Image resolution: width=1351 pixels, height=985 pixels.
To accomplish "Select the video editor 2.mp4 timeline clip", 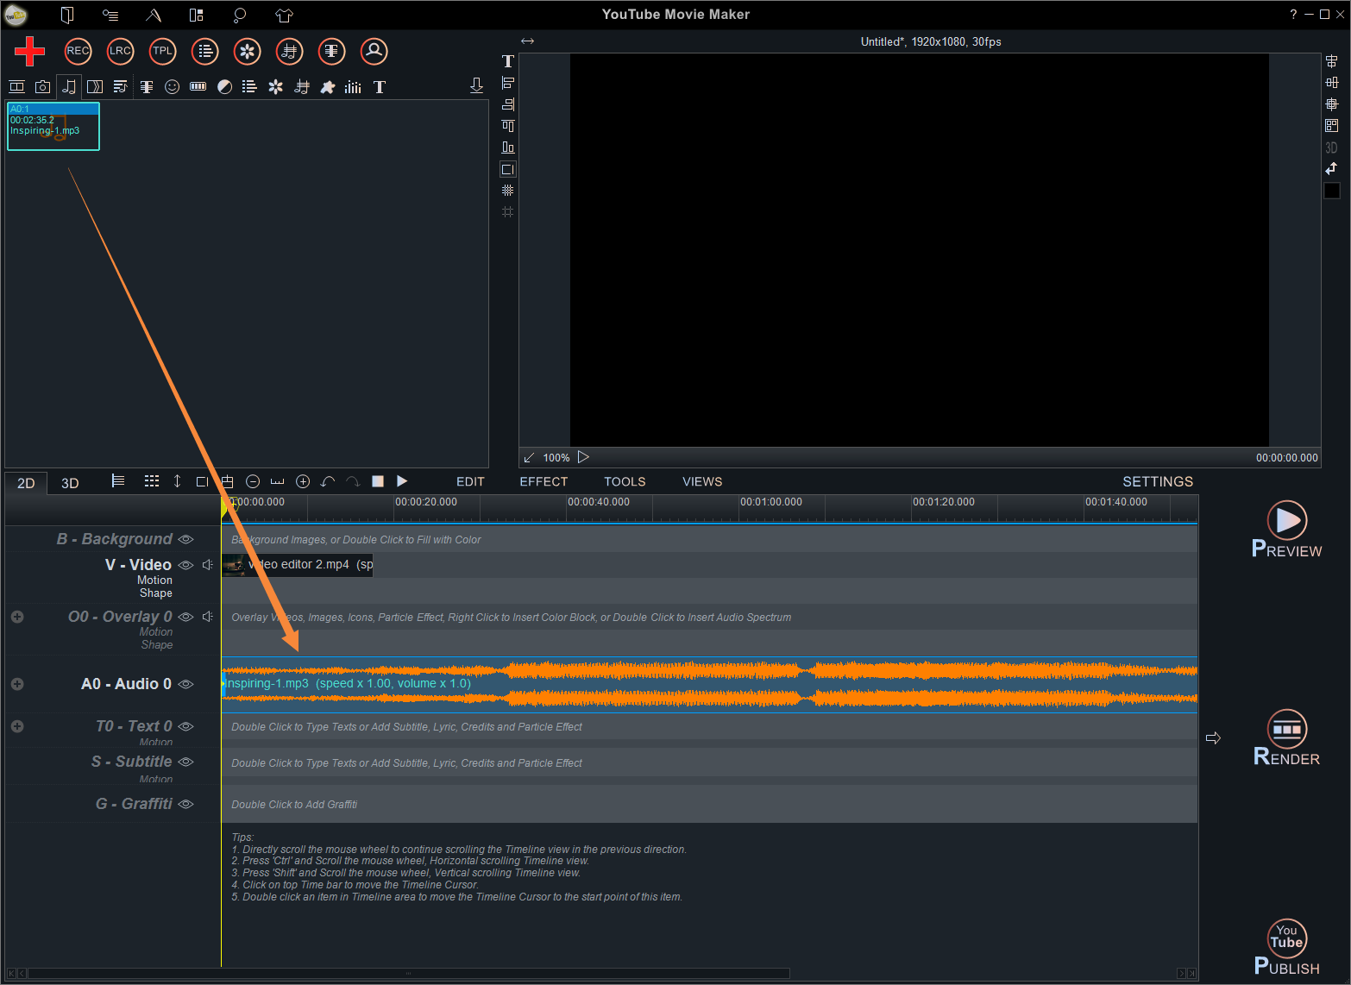I will click(298, 565).
